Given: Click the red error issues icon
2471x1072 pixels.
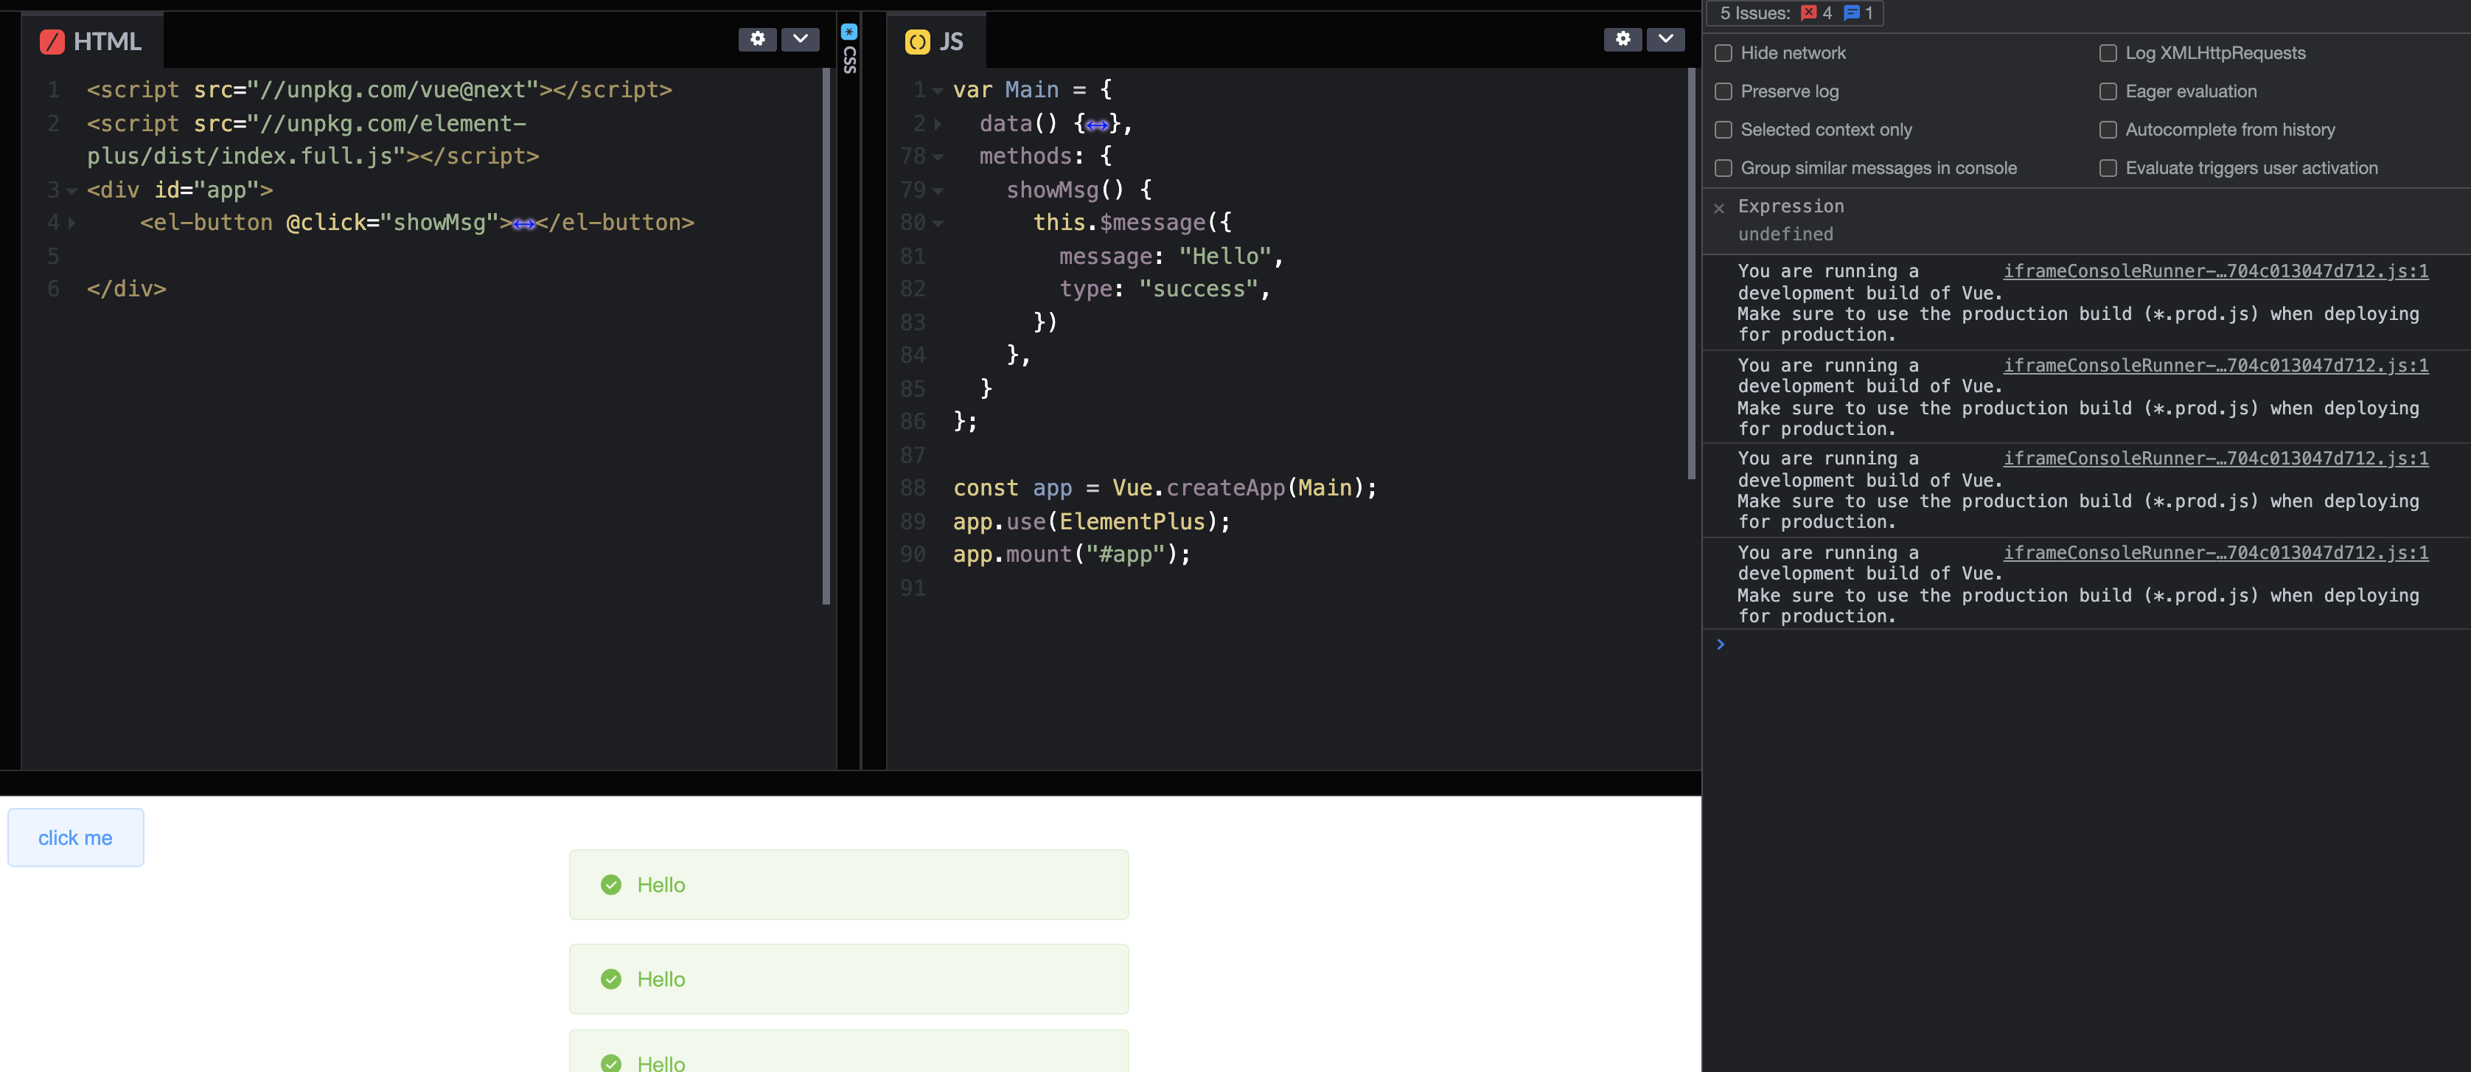Looking at the screenshot, I should pos(1808,13).
